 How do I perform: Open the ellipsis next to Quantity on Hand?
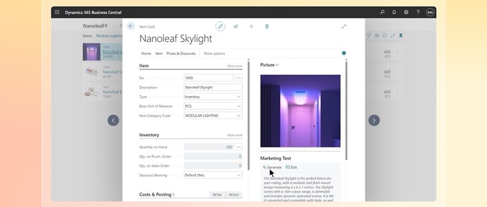pos(238,147)
